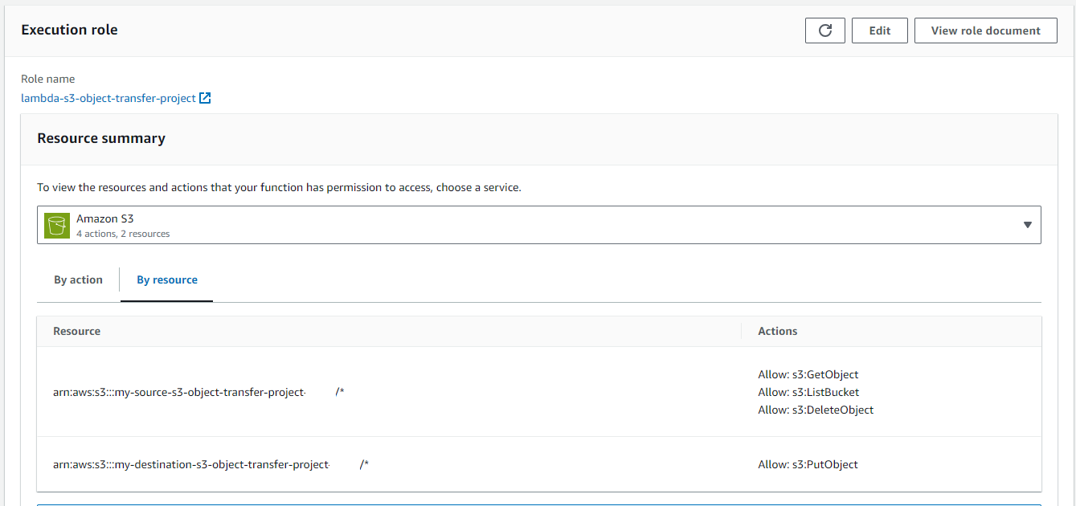Click Allow: s3:PutObject text
This screenshot has width=1076, height=506.
tap(808, 464)
